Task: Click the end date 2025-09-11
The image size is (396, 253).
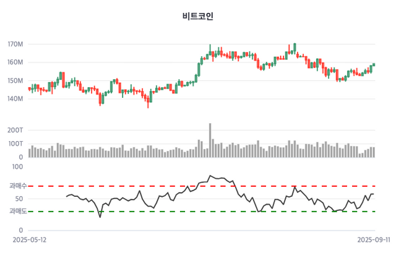Action: [x=374, y=238]
